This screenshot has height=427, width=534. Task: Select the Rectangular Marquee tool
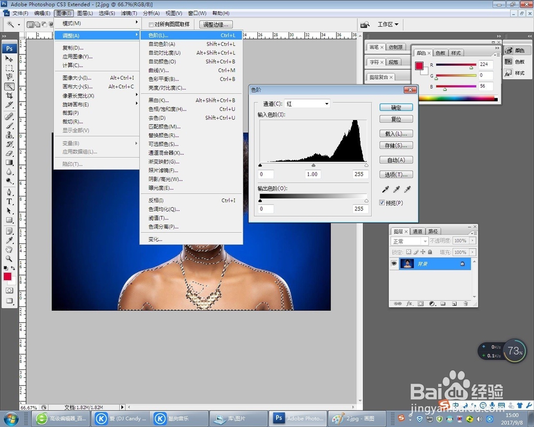[9, 68]
